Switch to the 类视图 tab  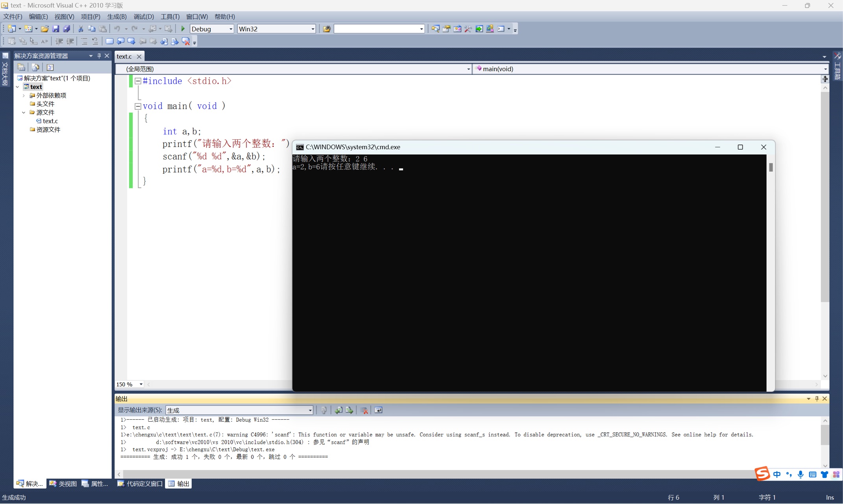(63, 484)
